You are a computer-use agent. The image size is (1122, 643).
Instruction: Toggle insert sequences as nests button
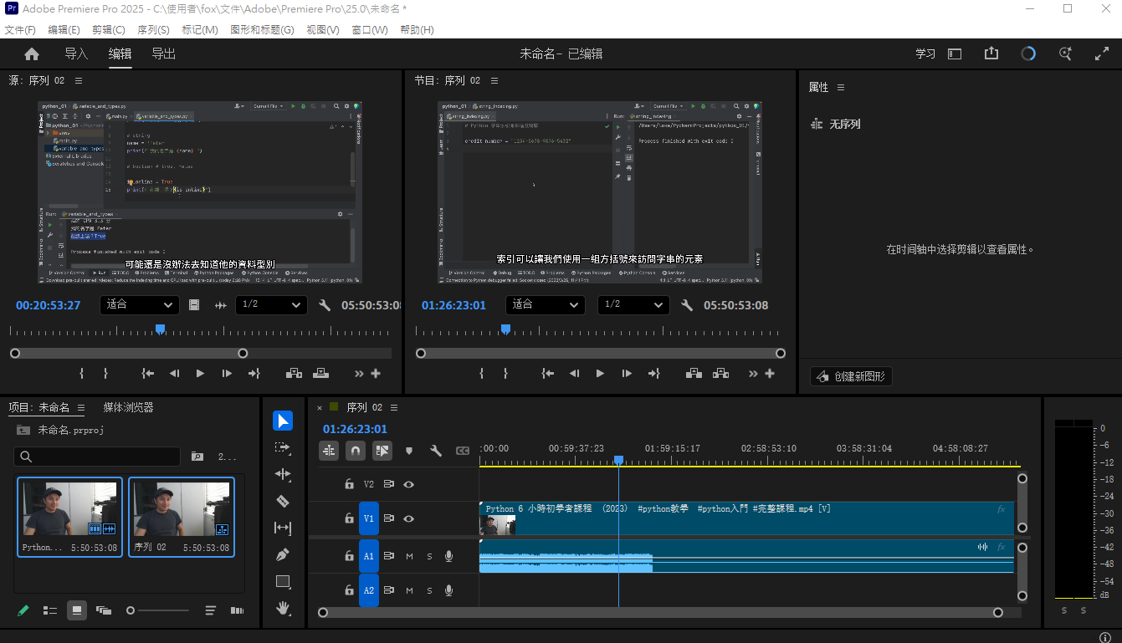pyautogui.click(x=329, y=451)
